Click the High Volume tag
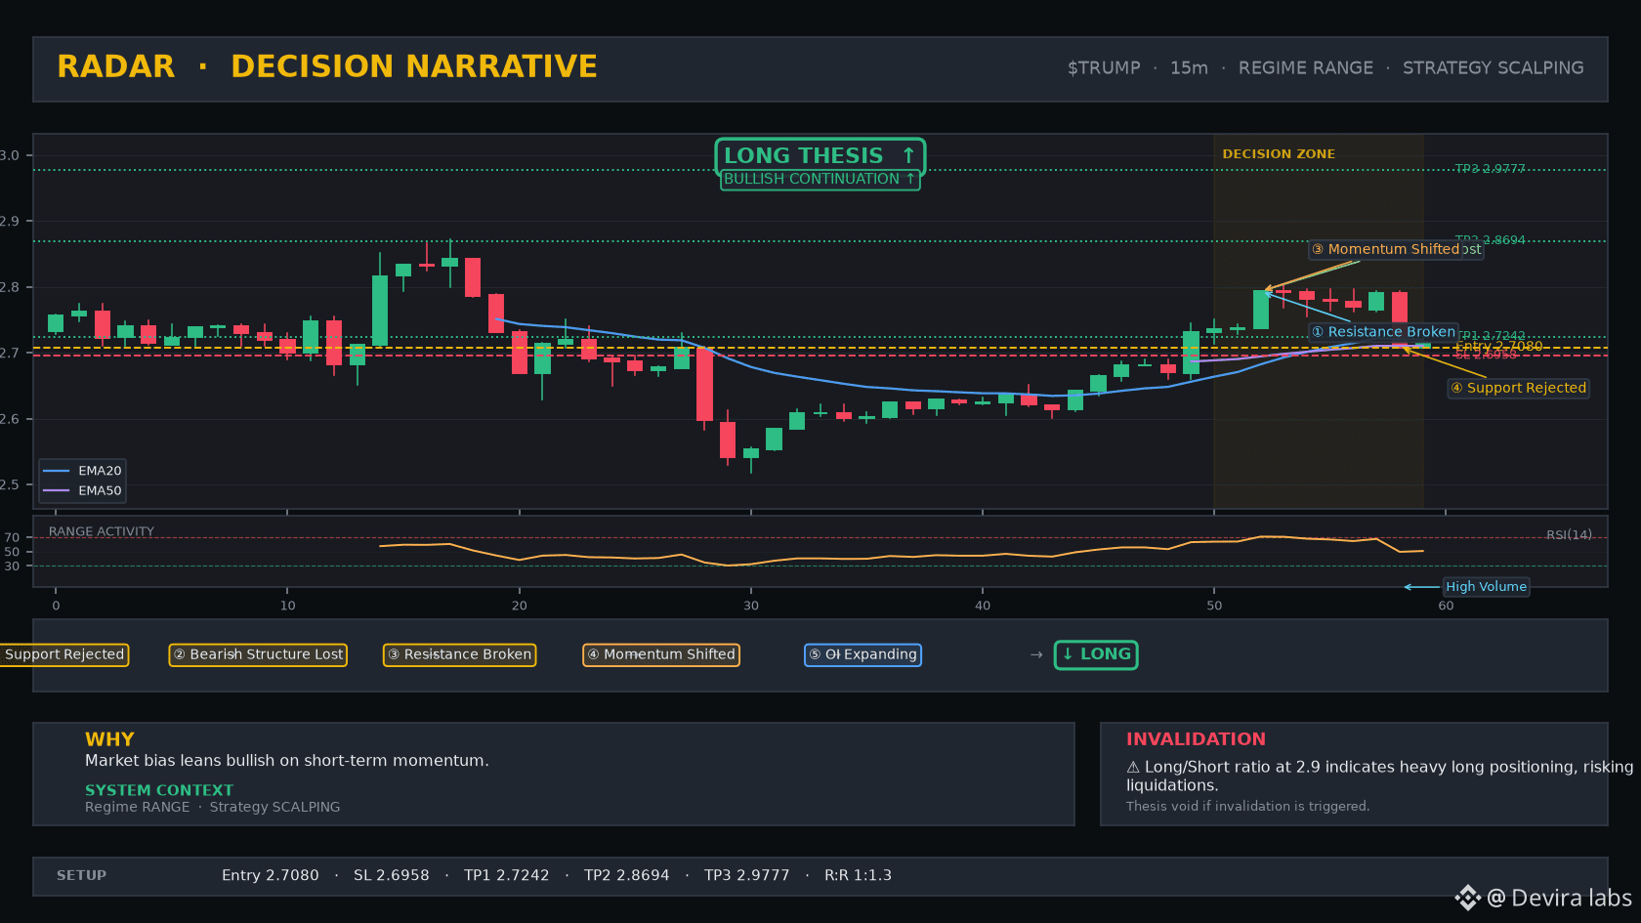Viewport: 1641px width, 923px height. point(1486,587)
